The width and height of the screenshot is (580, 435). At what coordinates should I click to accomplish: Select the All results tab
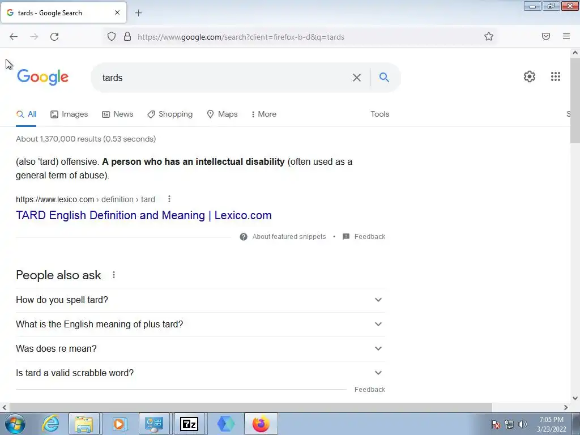tap(26, 114)
